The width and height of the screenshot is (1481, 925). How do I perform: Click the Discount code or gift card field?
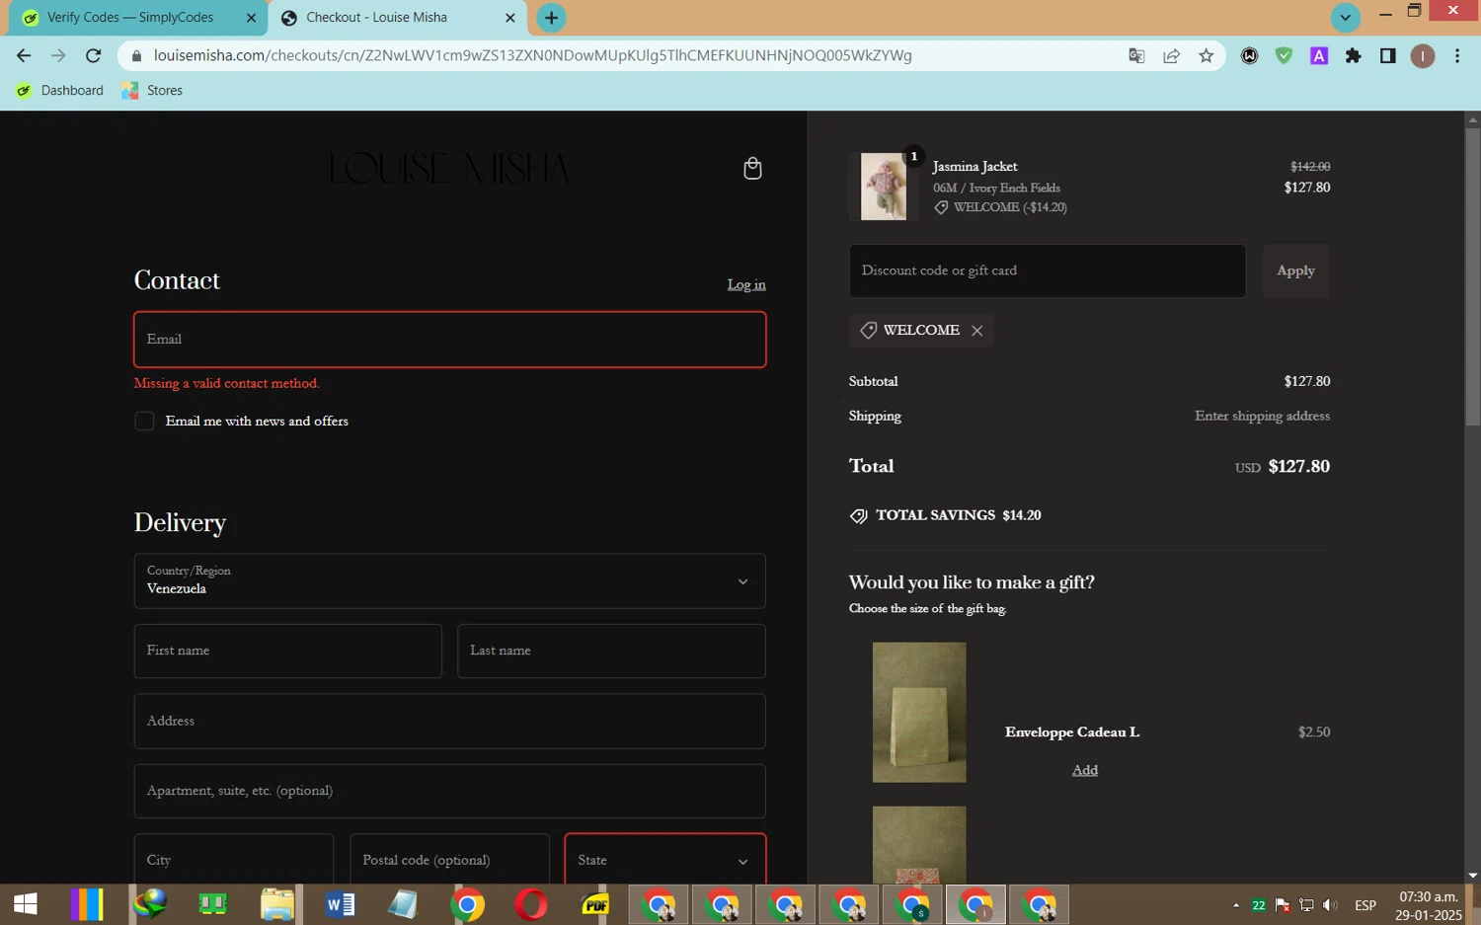[1048, 270]
